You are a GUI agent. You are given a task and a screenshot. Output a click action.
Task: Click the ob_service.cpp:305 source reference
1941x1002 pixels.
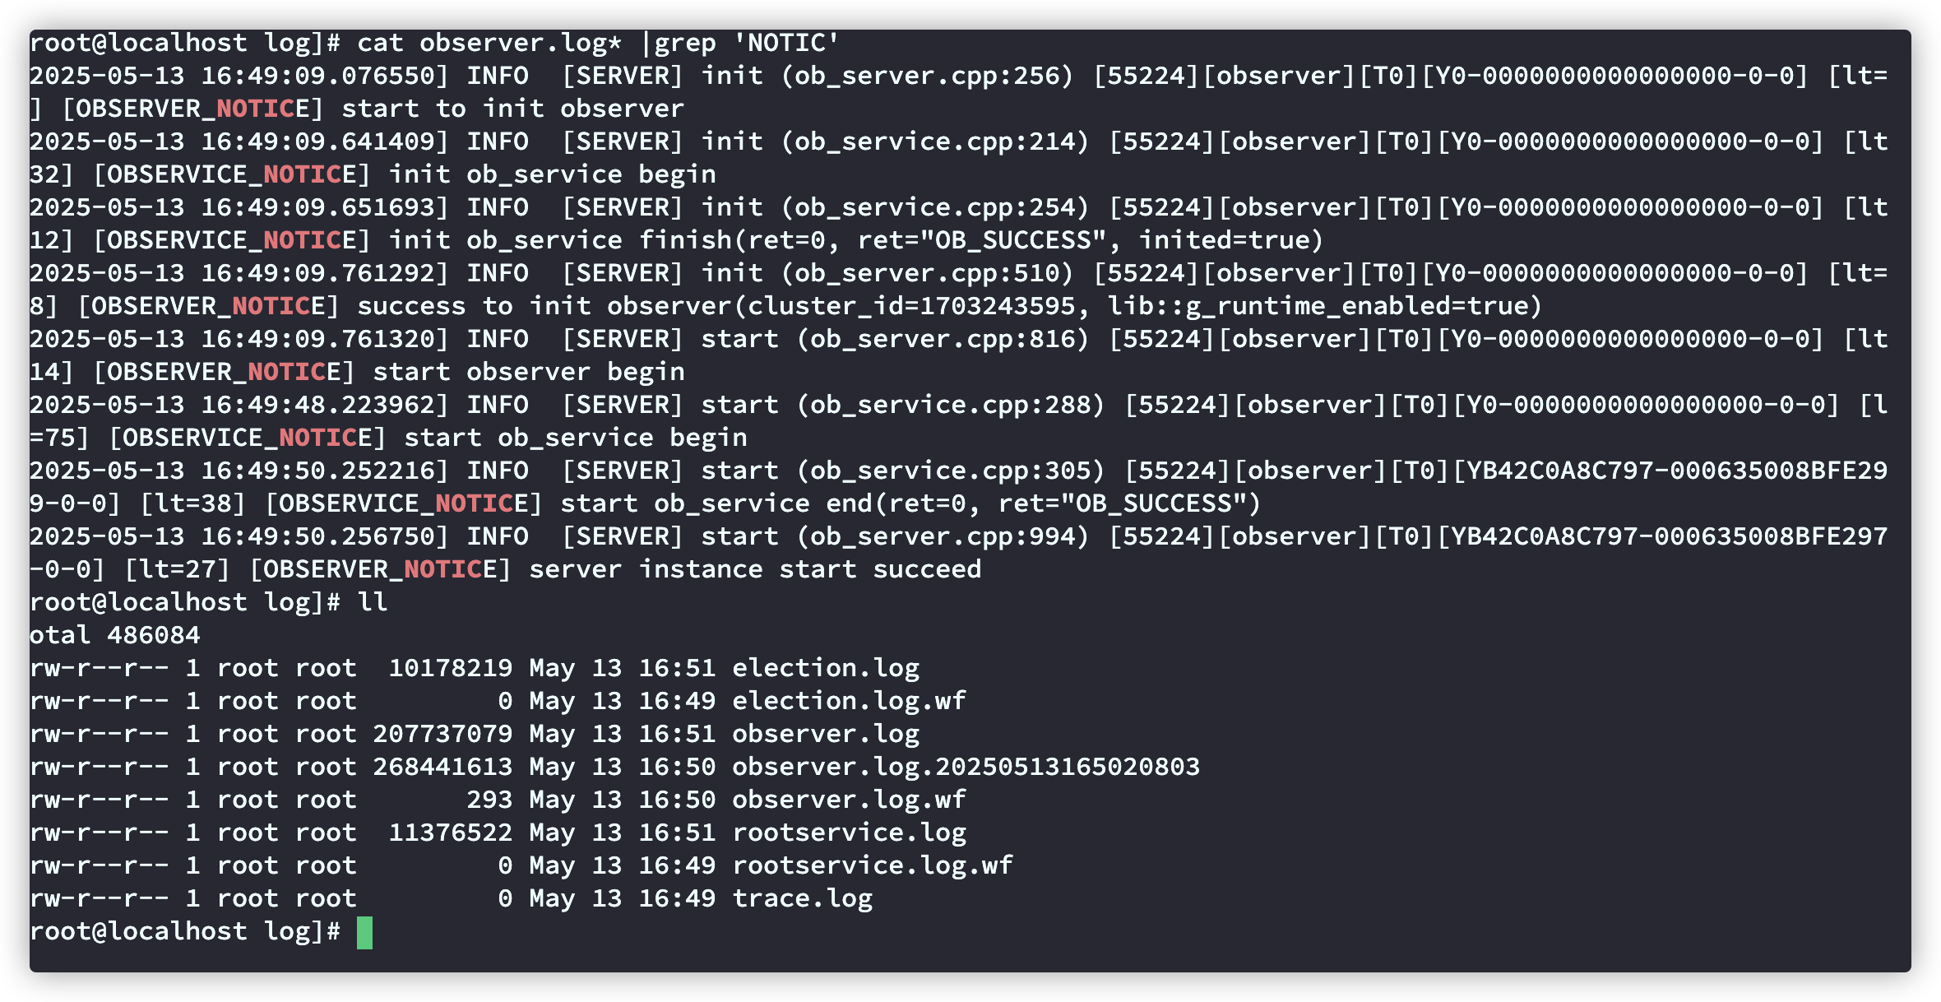click(950, 471)
